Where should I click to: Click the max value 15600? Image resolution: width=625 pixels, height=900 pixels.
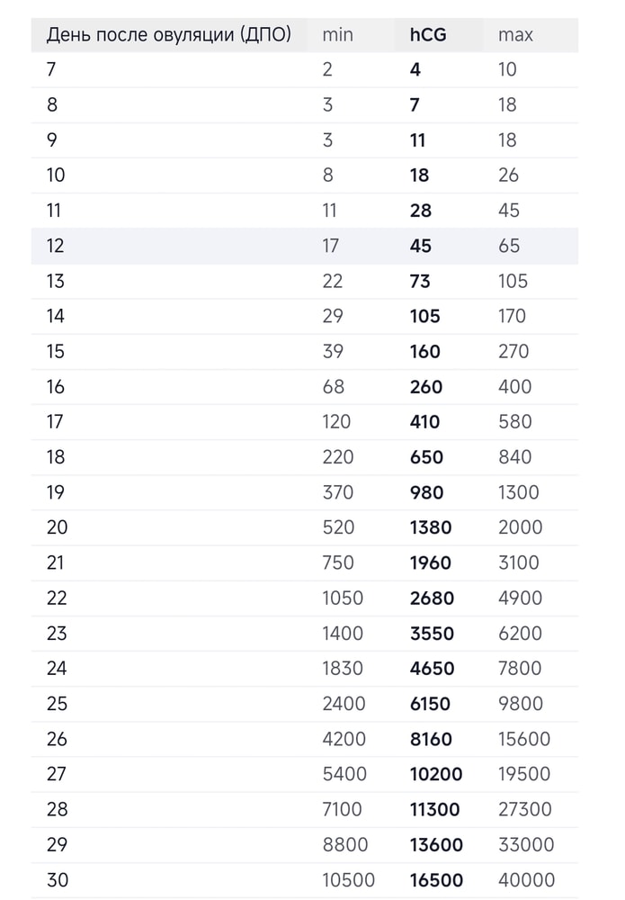[523, 739]
